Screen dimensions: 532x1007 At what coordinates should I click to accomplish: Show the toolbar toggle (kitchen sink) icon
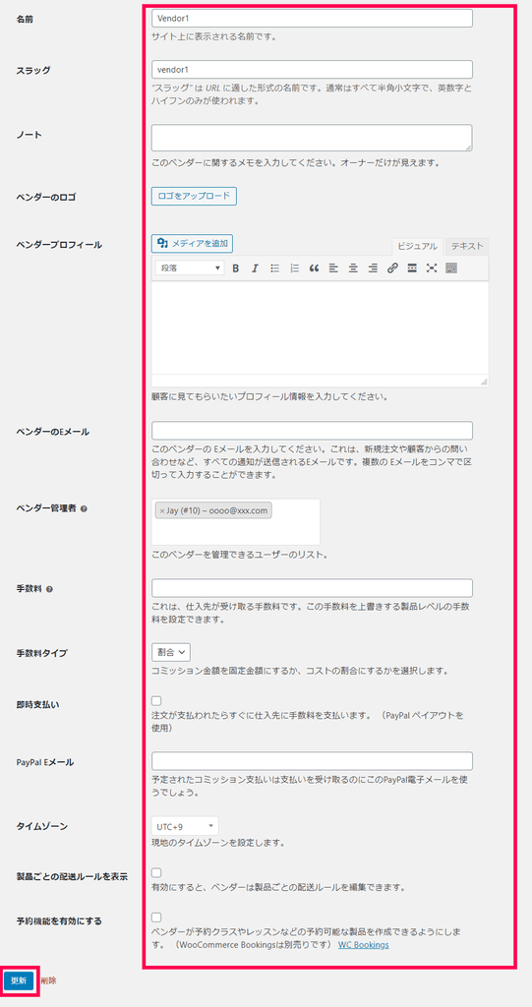(451, 268)
